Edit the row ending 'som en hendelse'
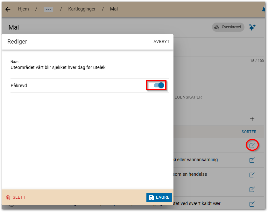The height and width of the screenshot is (212, 268). point(252,174)
